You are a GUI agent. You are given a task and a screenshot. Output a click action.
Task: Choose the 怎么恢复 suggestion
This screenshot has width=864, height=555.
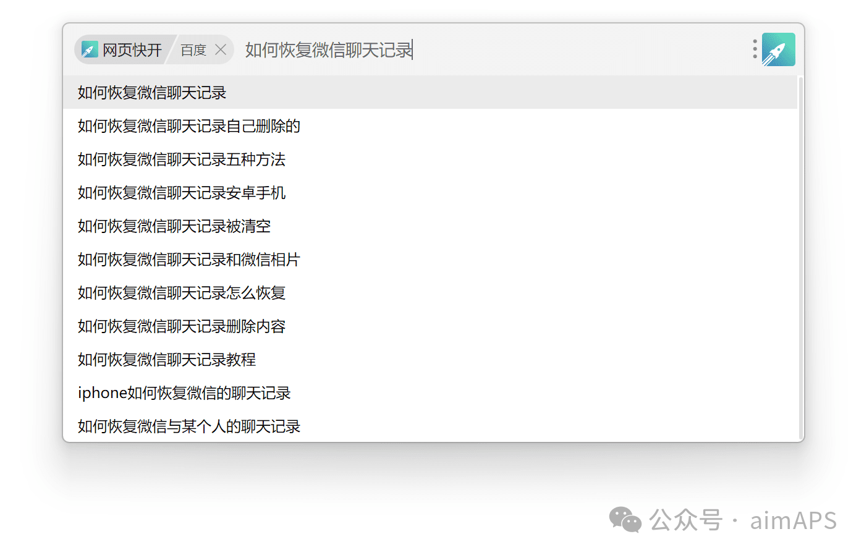(182, 293)
